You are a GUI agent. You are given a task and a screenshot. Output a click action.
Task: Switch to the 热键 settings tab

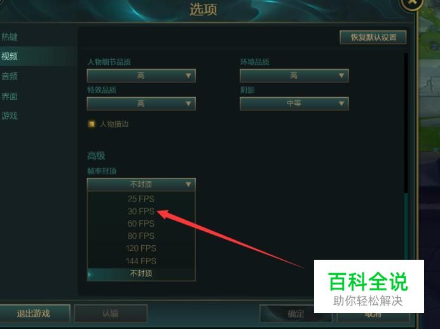[x=10, y=37]
